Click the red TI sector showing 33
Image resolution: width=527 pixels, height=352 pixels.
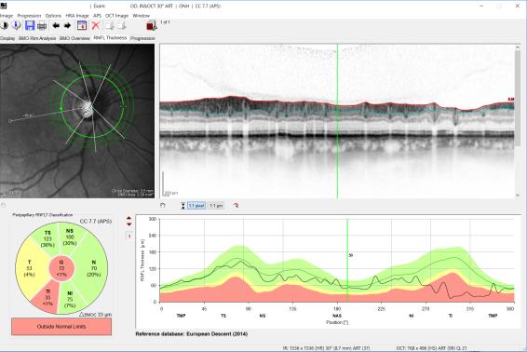point(47,298)
